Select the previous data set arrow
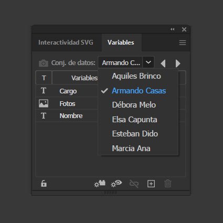 [x=163, y=63]
